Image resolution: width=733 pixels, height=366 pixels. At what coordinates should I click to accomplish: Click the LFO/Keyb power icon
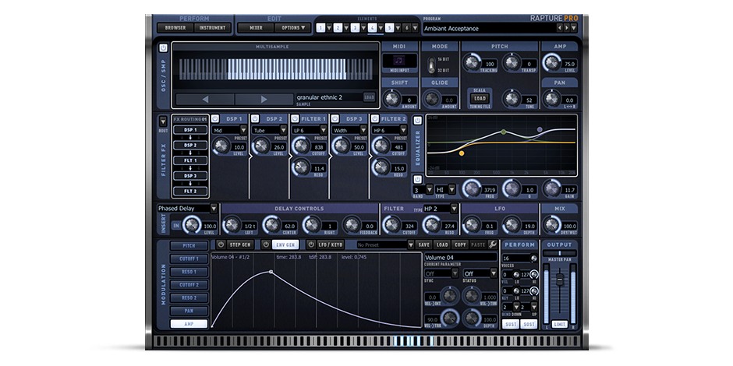pos(311,245)
